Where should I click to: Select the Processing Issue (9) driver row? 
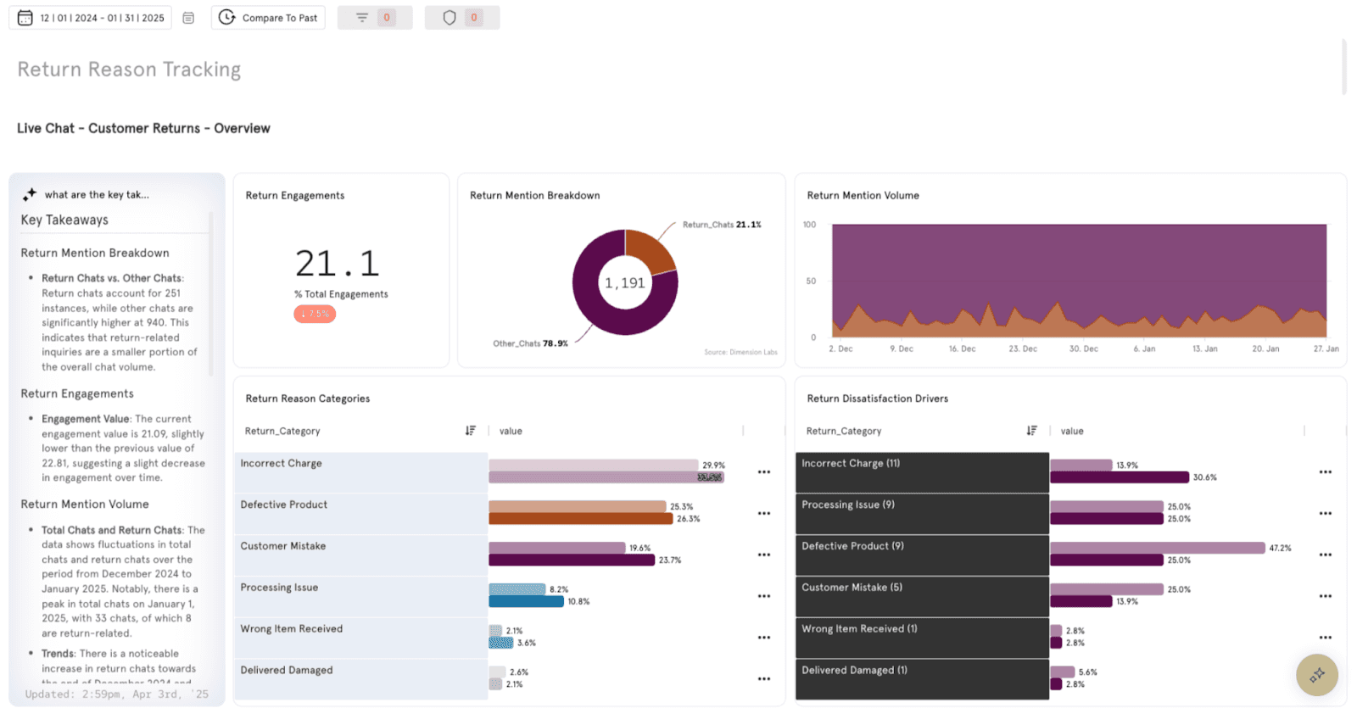point(923,514)
